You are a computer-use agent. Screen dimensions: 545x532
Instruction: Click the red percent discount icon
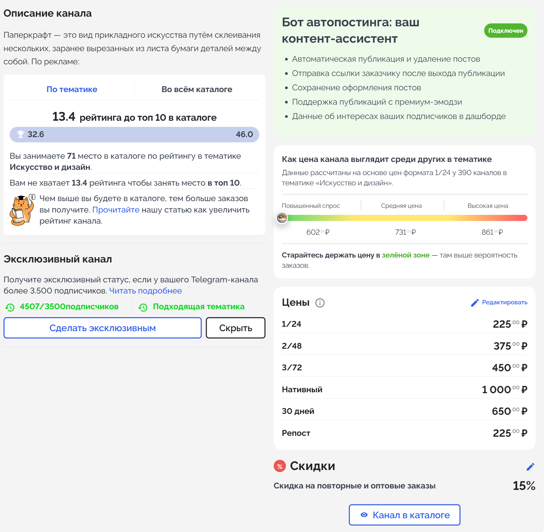(x=280, y=466)
